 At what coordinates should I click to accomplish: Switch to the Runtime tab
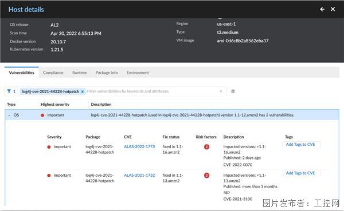point(80,73)
